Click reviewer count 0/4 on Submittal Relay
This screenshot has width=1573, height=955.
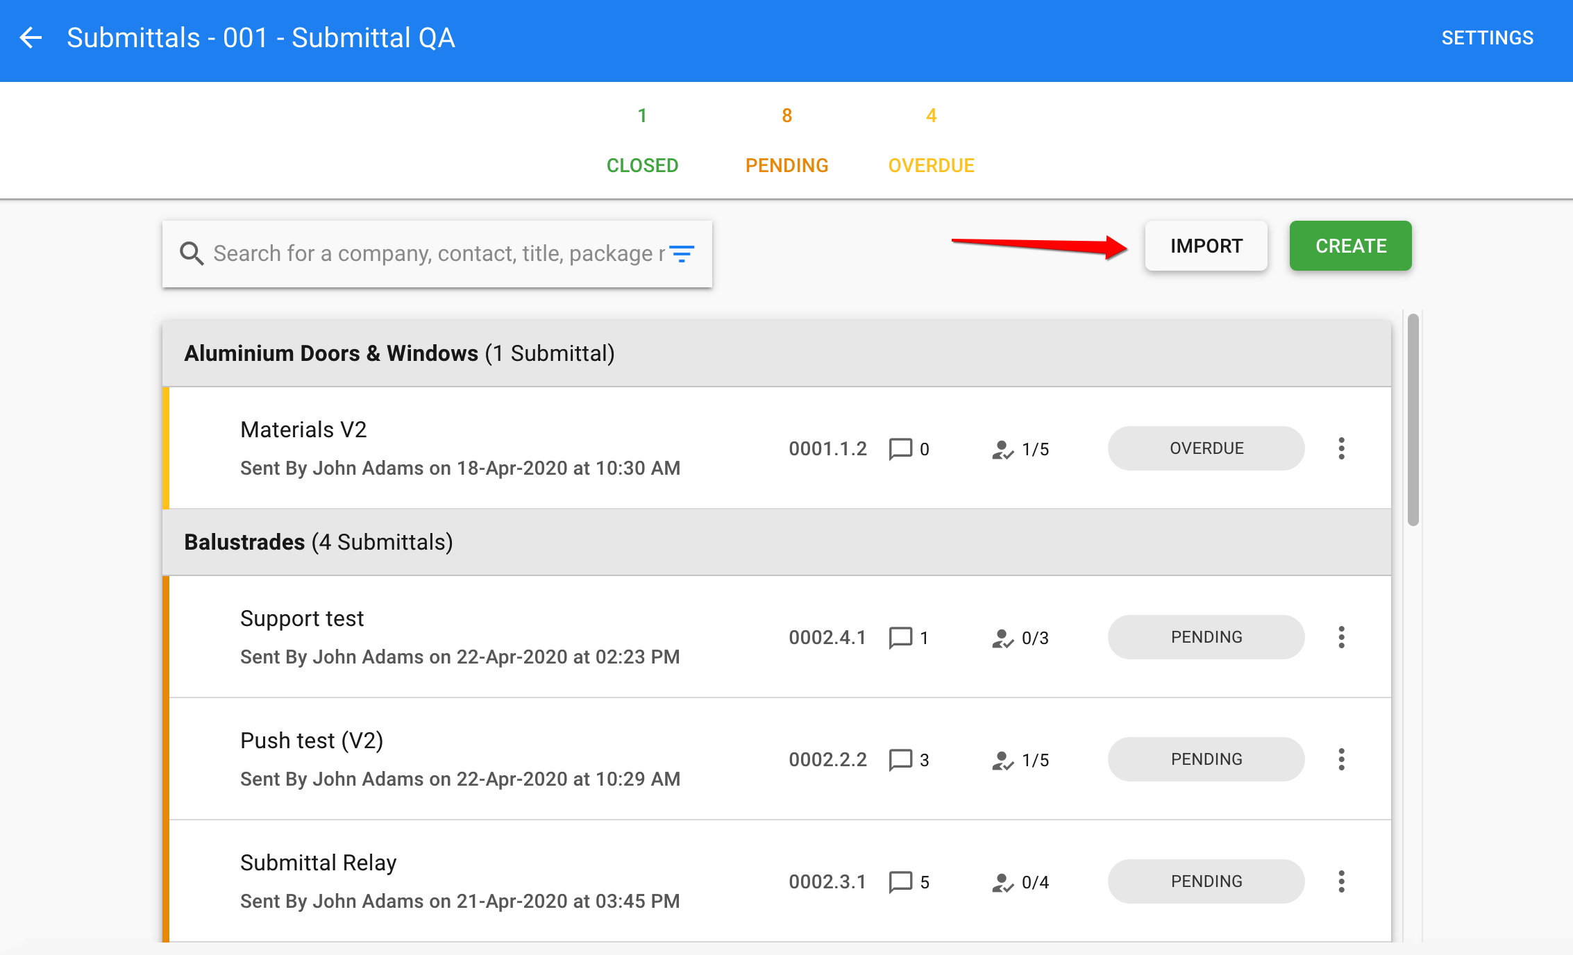1035,883
